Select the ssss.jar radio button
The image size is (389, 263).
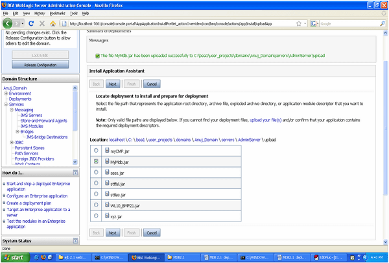click(x=96, y=172)
